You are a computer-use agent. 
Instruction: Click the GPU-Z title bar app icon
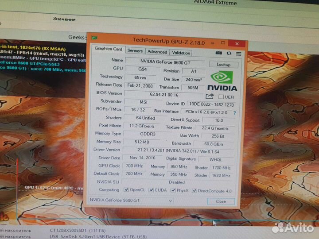click(x=94, y=38)
